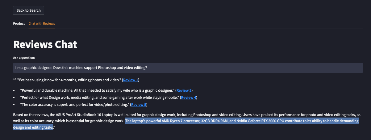Click the 'Perfect for what Design work' quote
This screenshot has width=371, height=140.
tap(99, 98)
